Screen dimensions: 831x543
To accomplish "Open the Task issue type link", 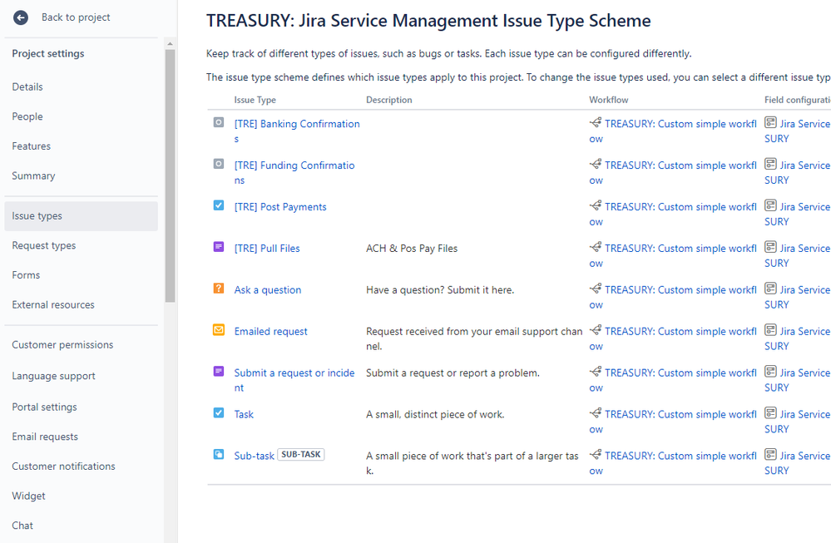I will pyautogui.click(x=244, y=414).
